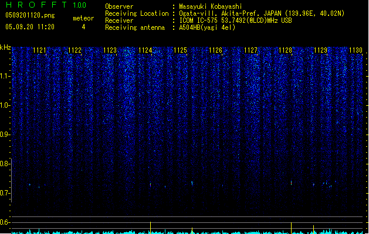Viewport: 369px width, 234px height.
Task: Click the ICOM IC-575 receiver text
Action: click(235, 20)
